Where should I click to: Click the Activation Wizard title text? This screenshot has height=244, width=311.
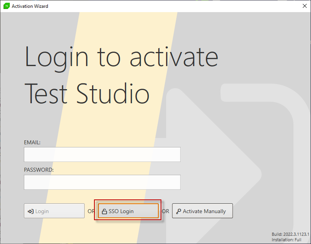tap(30, 6)
